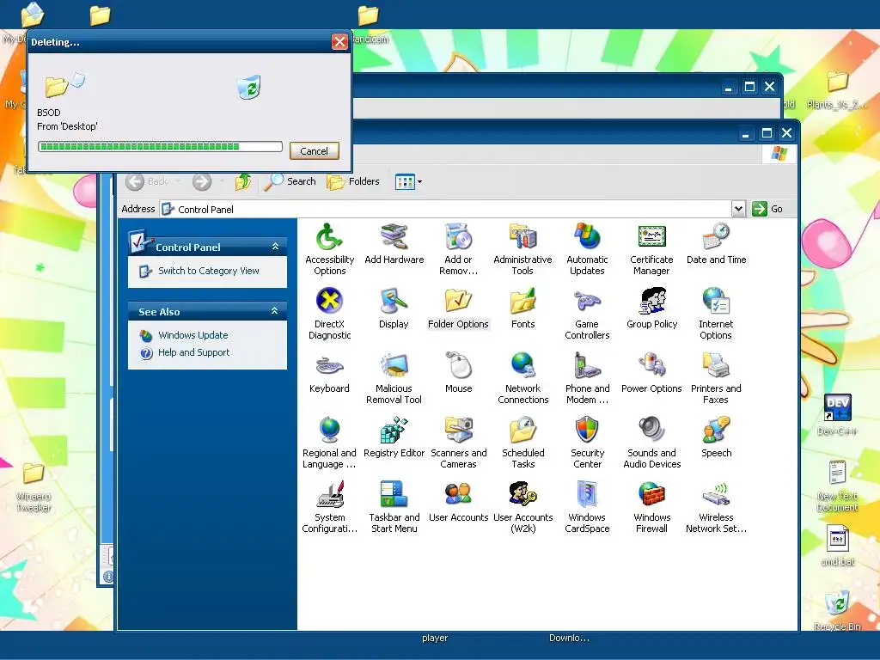Open the Address bar dropdown arrow
This screenshot has width=880, height=660.
pyautogui.click(x=738, y=209)
